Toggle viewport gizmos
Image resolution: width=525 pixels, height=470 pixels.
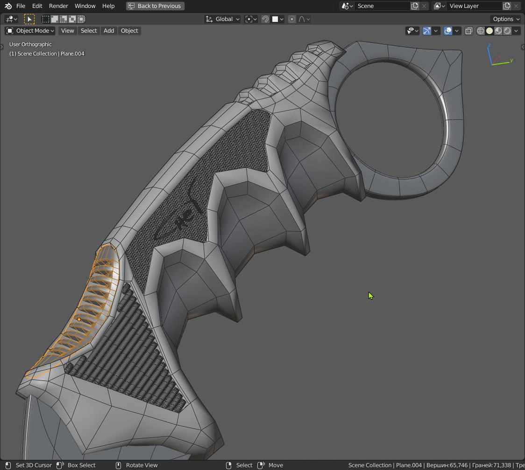coord(426,31)
